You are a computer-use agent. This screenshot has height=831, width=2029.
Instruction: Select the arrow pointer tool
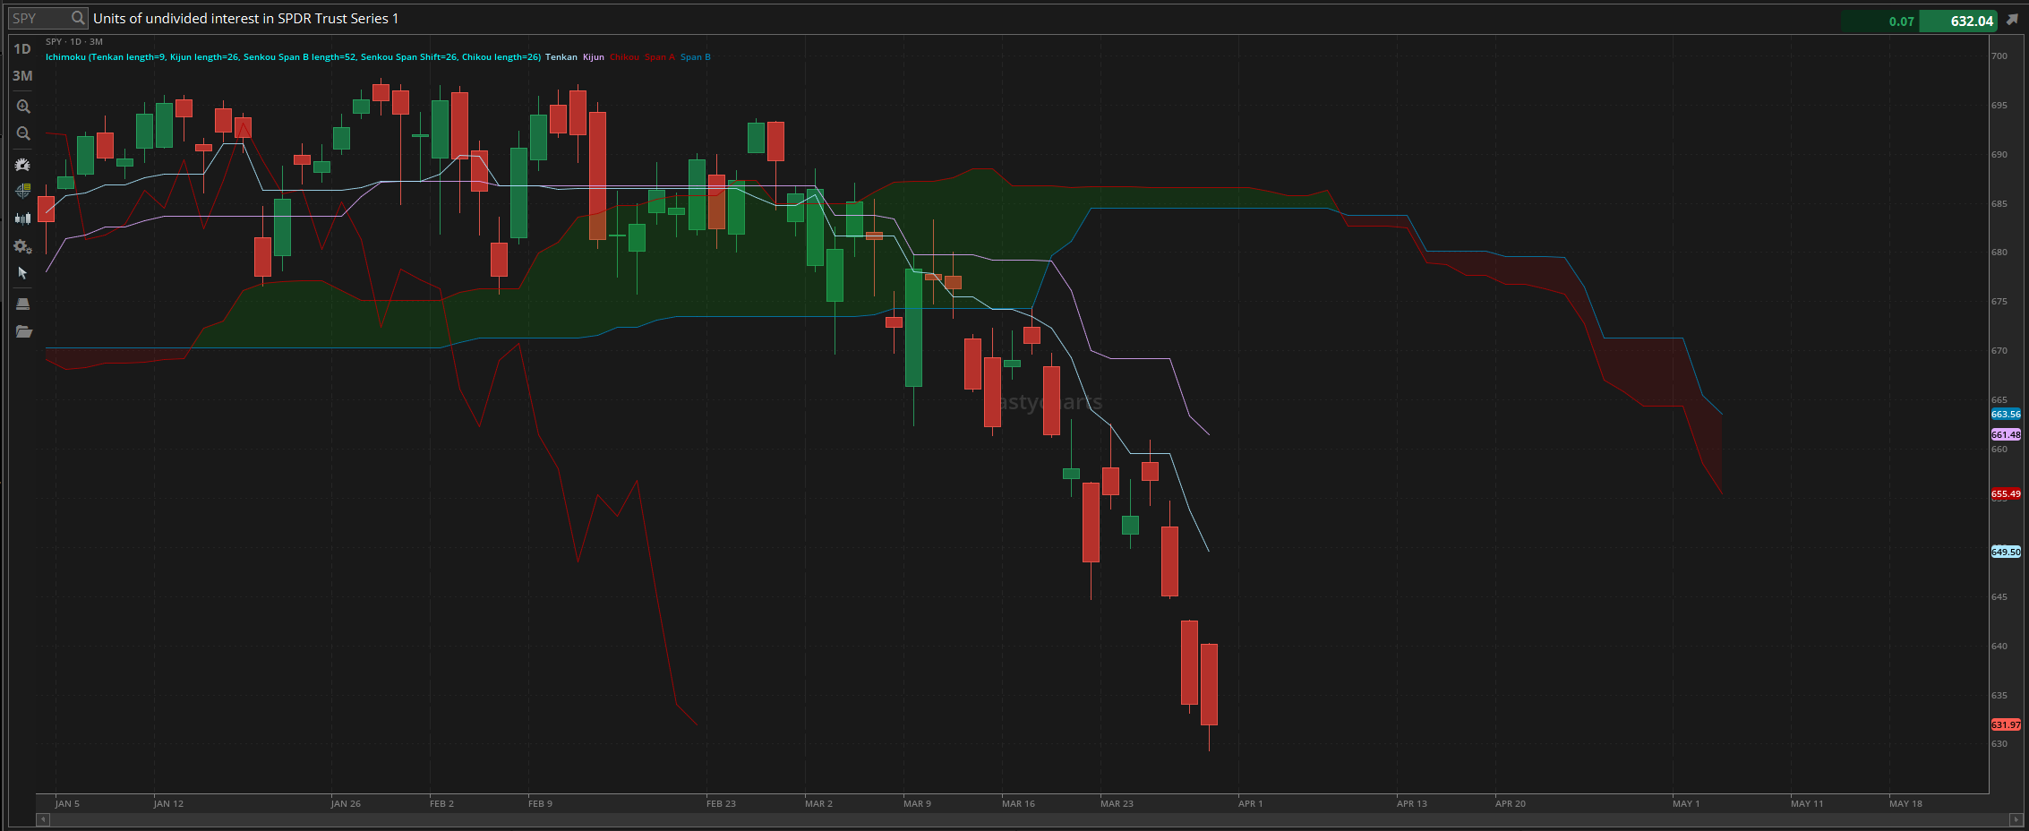23,273
